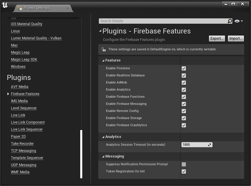This screenshot has width=251, height=186.
Task: Uncheck Enable Firebase Crashlytics
Action: click(x=184, y=125)
